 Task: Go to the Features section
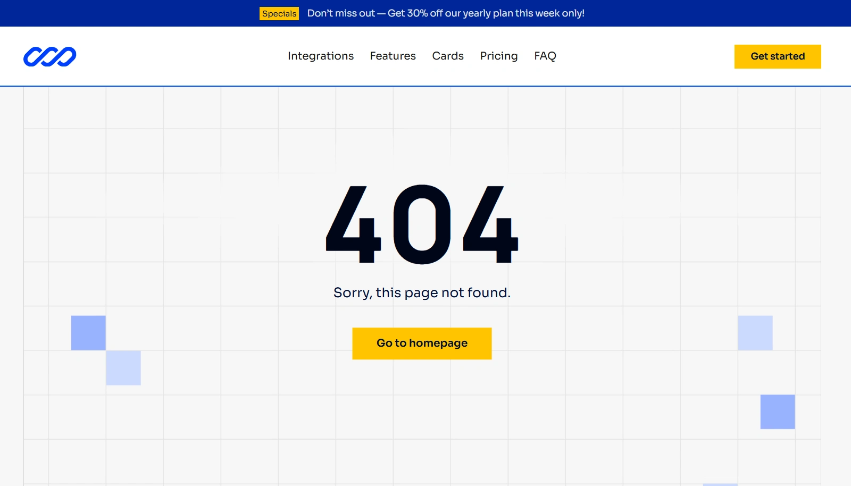(393, 56)
